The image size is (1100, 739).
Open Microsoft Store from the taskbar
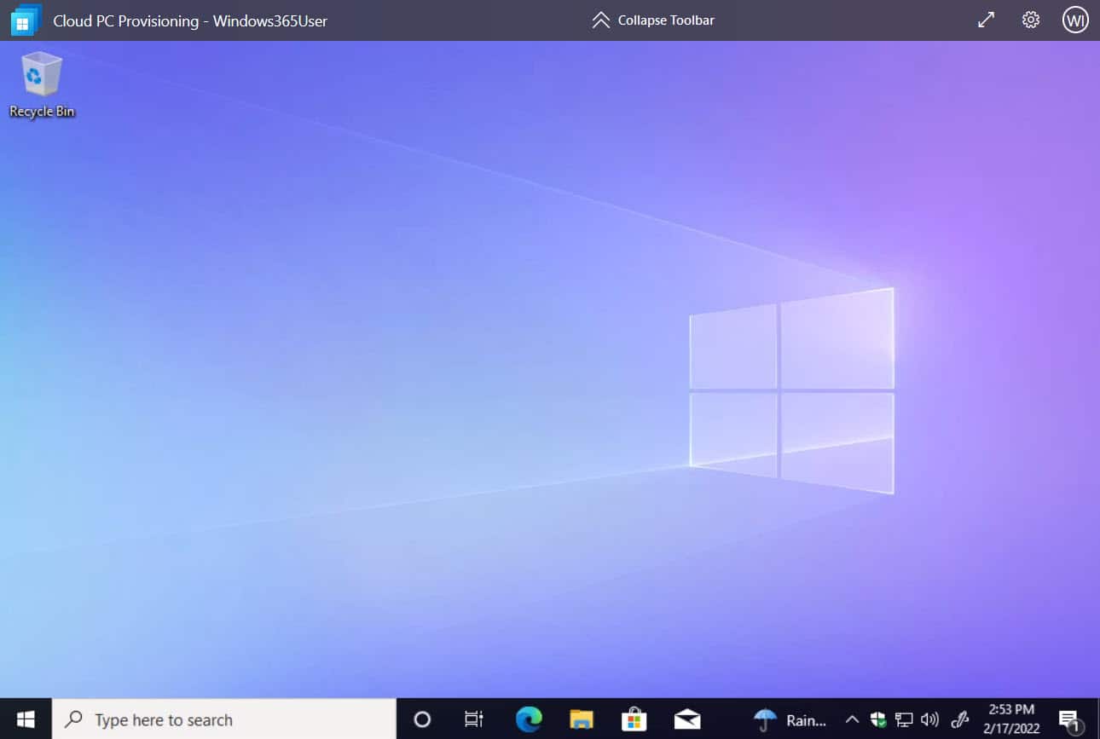[x=634, y=719]
